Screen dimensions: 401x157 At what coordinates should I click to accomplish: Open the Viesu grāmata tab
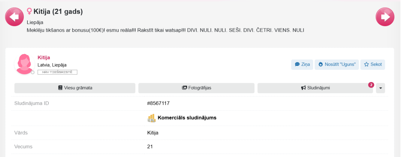(x=75, y=88)
